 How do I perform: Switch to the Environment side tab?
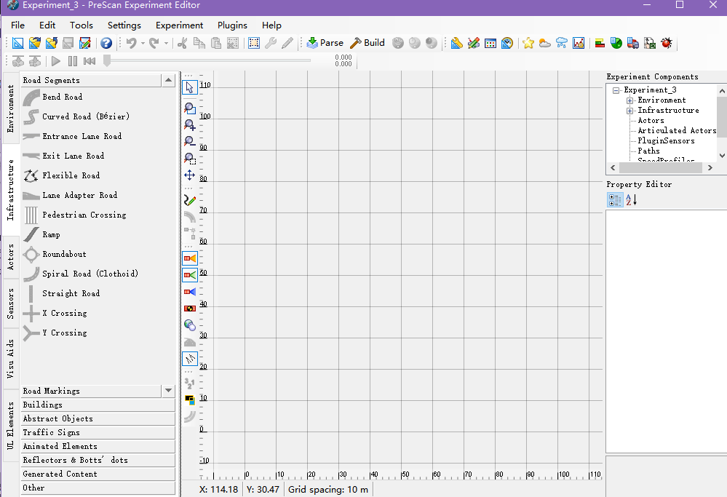coord(11,108)
